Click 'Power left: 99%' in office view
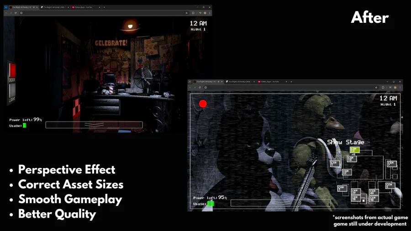This screenshot has width=411, height=231. (26, 120)
